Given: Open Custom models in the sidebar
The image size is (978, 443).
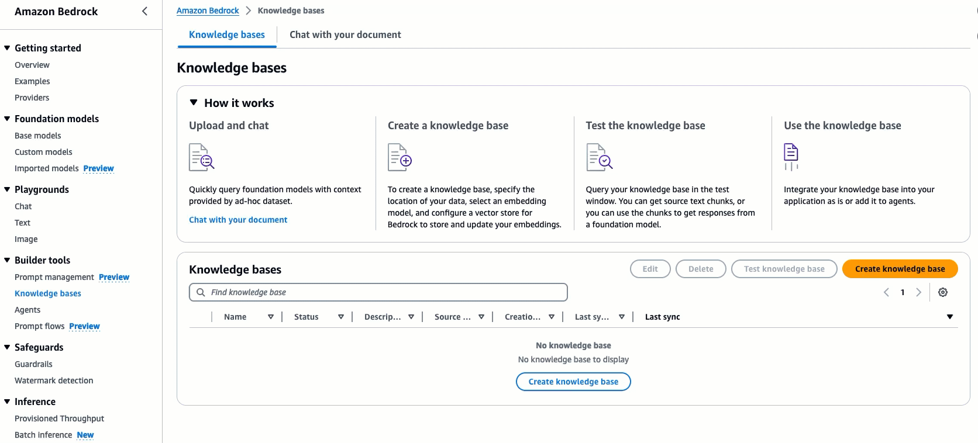Looking at the screenshot, I should pos(43,152).
